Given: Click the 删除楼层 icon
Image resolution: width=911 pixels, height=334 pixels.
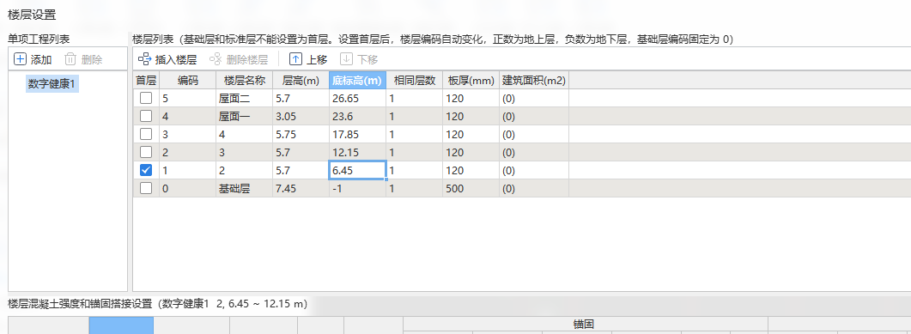Looking at the screenshot, I should [x=215, y=59].
